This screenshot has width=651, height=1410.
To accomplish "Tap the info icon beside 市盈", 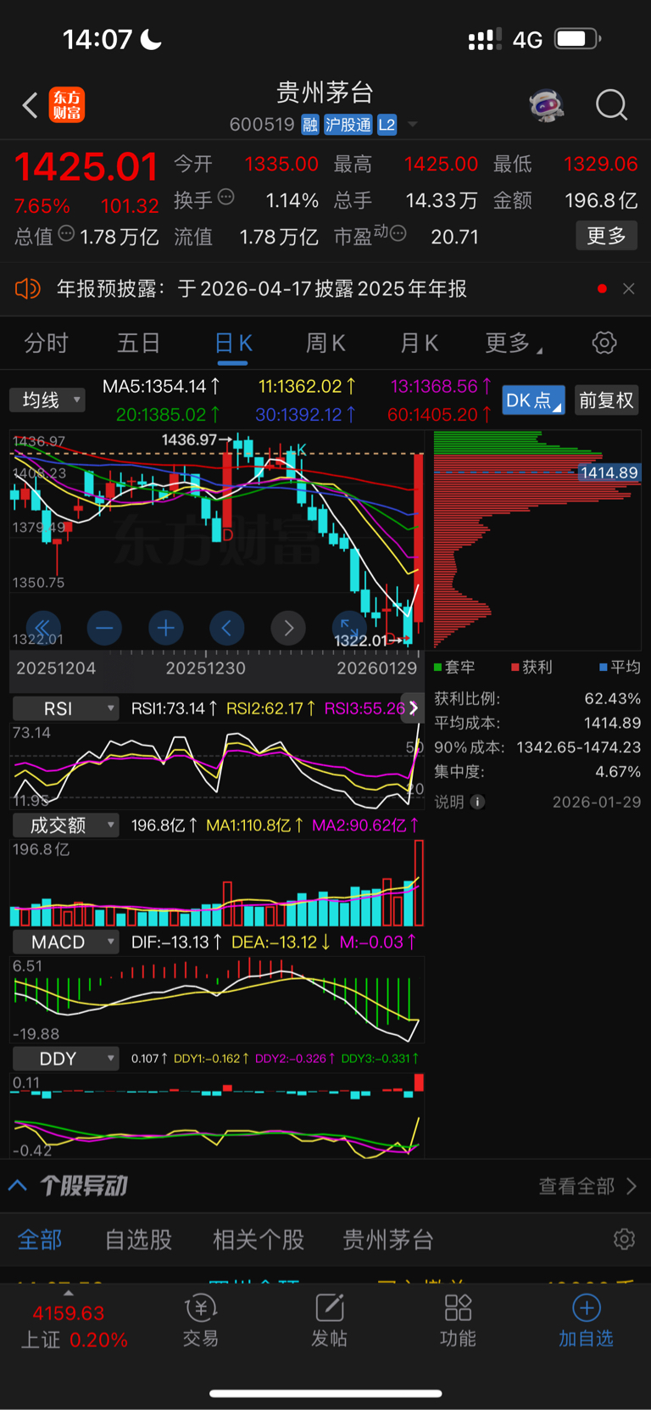I will tap(398, 233).
